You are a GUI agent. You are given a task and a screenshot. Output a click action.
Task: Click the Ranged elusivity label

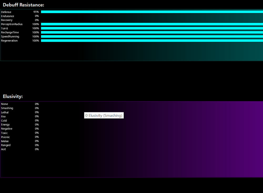tap(6, 145)
